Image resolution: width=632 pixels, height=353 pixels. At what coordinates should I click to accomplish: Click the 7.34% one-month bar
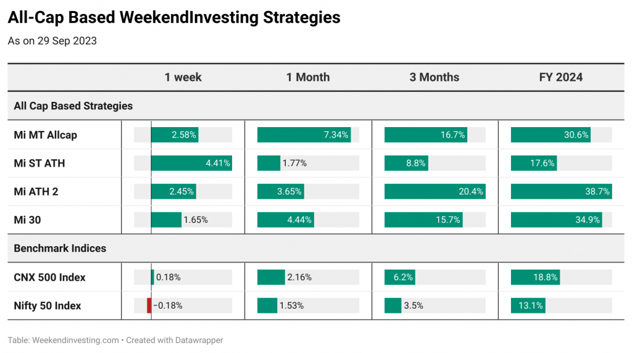304,135
